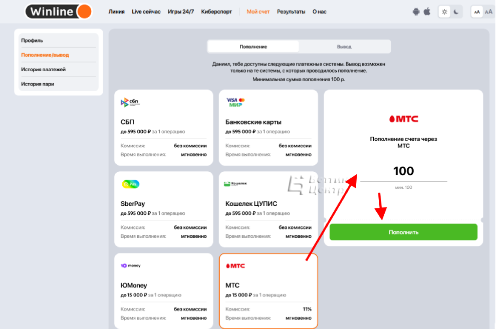Click the ЮMoney logo icon

[131, 265]
